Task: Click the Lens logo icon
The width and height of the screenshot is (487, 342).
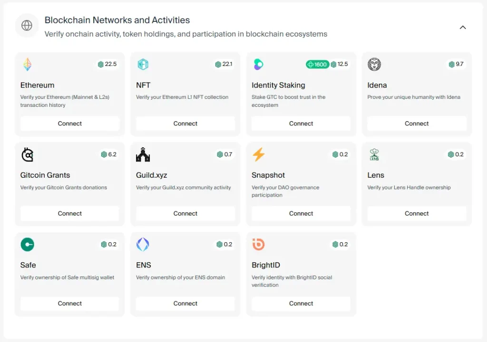Action: [x=374, y=154]
